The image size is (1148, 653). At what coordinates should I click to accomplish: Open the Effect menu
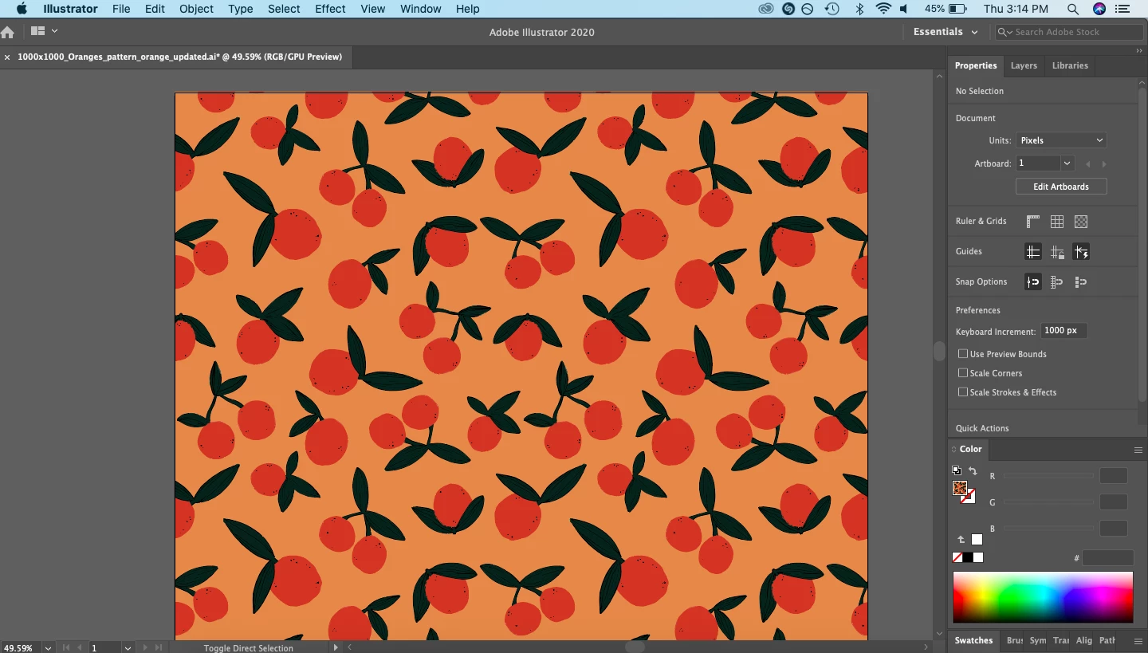click(330, 9)
